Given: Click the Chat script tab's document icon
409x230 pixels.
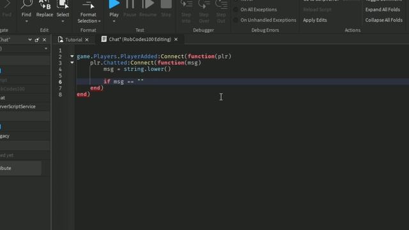Looking at the screenshot, I should (104, 39).
